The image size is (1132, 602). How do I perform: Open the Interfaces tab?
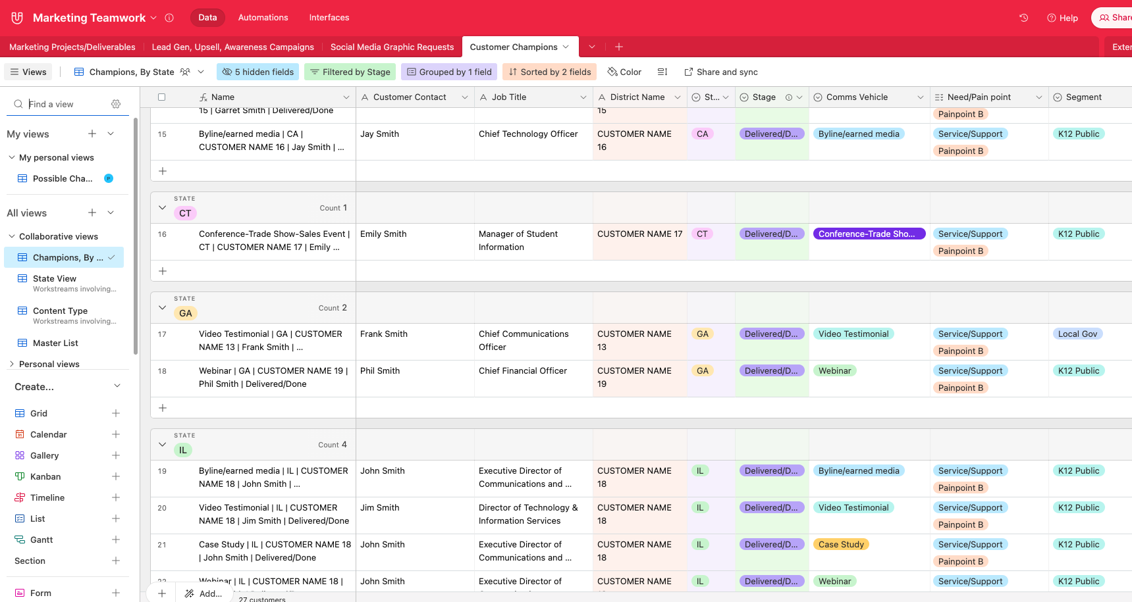(329, 18)
